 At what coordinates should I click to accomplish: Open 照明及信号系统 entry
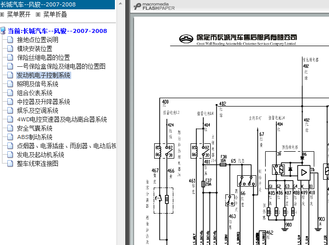(37, 84)
